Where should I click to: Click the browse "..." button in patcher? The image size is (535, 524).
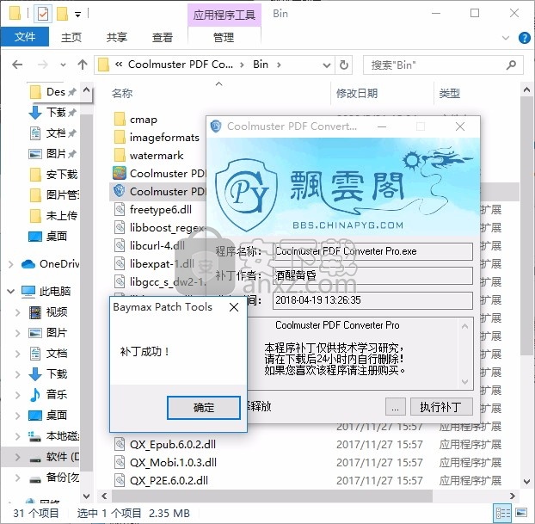click(x=395, y=407)
